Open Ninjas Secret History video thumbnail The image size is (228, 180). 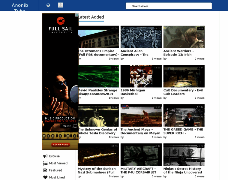pyautogui.click(x=184, y=155)
